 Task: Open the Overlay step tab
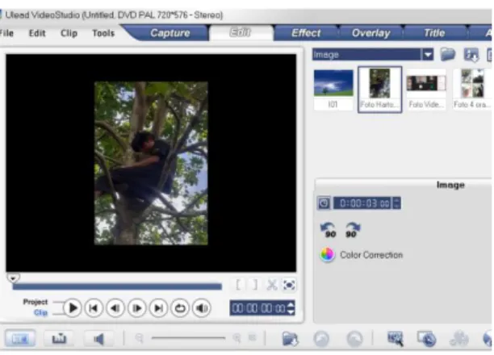[370, 33]
